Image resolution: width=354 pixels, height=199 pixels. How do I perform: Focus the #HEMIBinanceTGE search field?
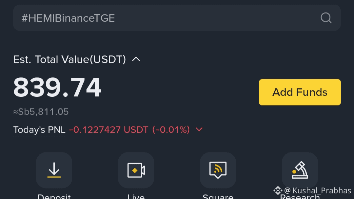(177, 18)
